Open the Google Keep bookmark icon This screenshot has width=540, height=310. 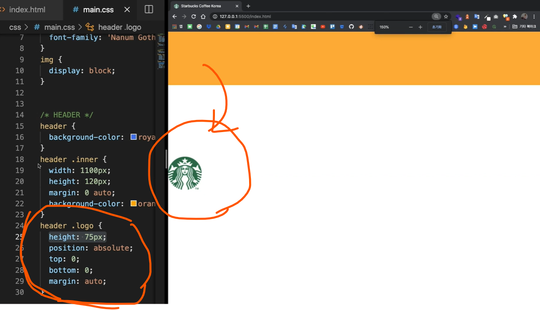[228, 27]
